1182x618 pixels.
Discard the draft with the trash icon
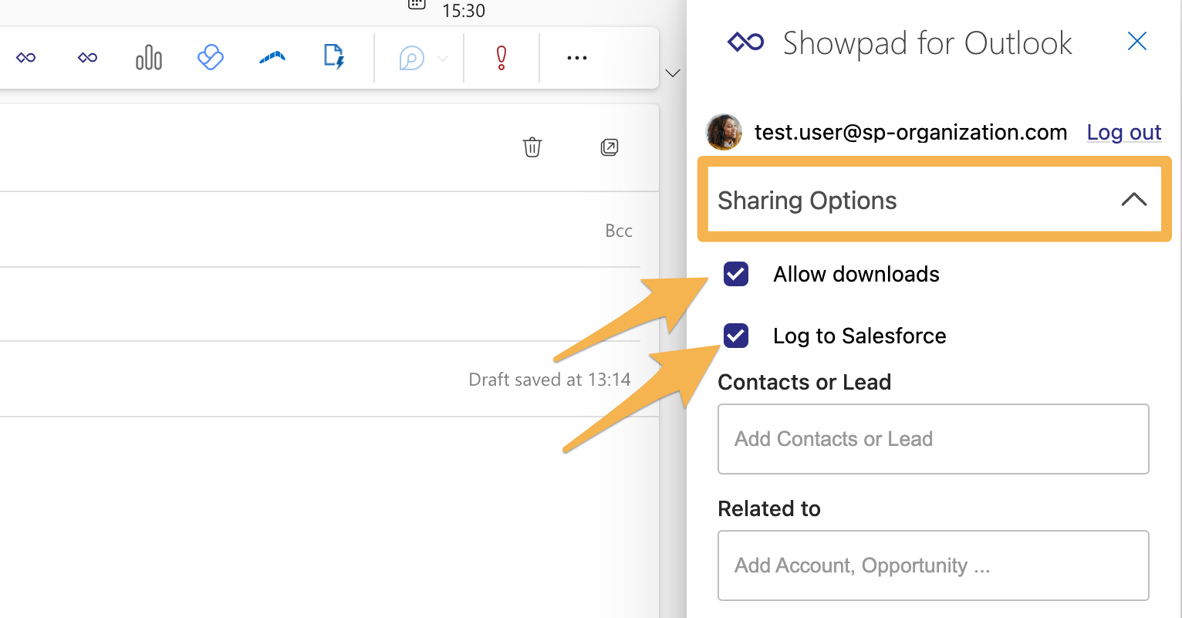click(532, 147)
